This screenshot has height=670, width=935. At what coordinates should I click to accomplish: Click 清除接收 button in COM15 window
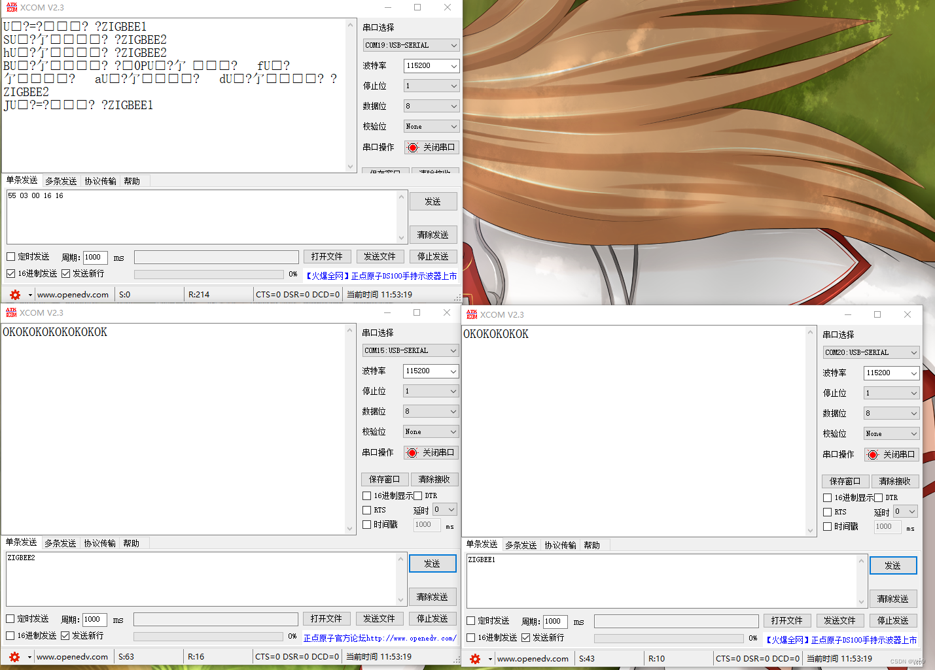[x=434, y=480]
